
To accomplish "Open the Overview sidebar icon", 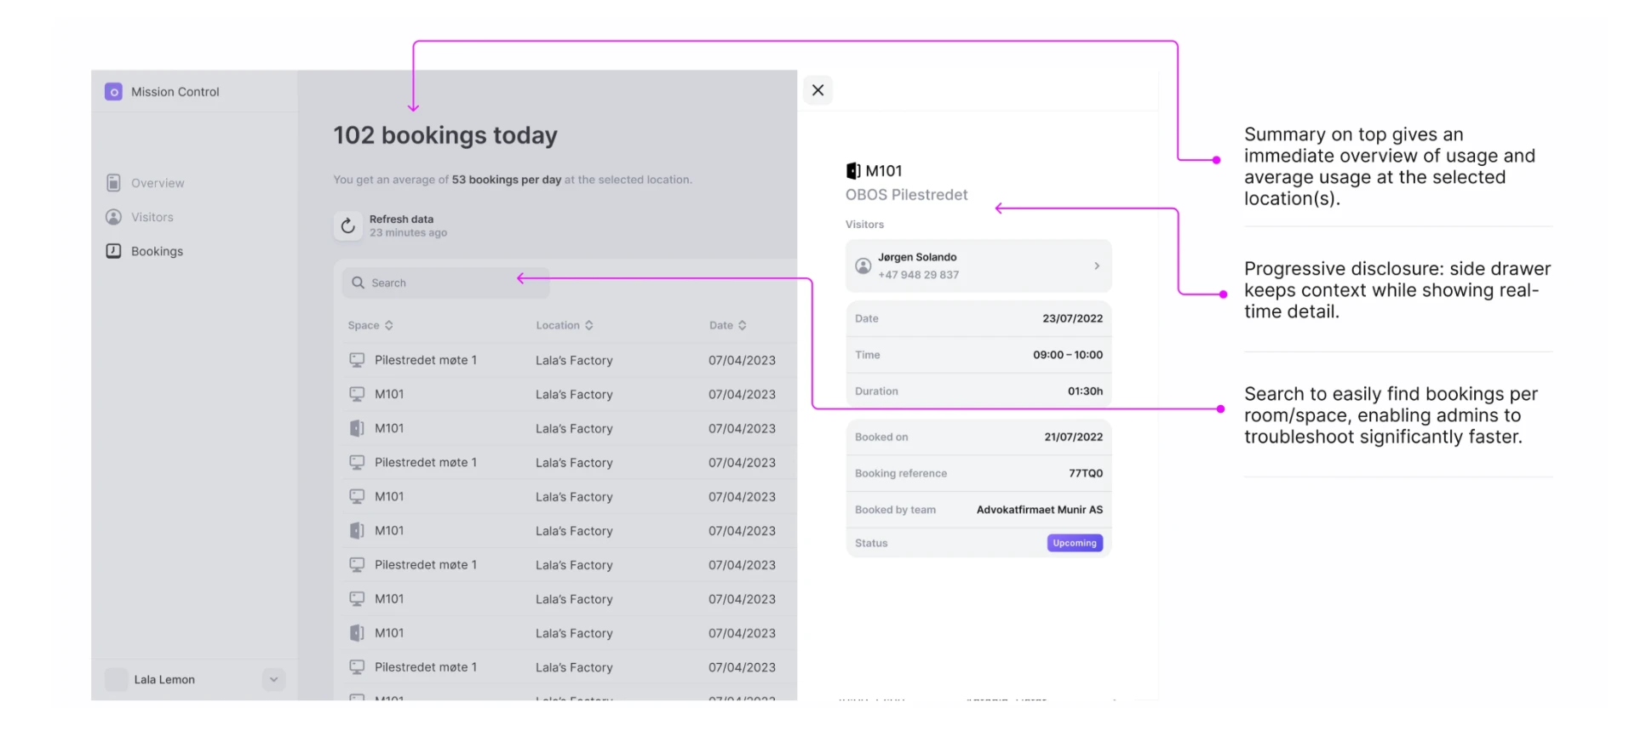I will [x=113, y=183].
